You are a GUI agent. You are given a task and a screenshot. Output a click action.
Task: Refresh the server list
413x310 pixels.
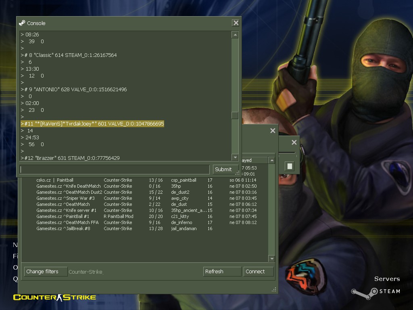(x=222, y=272)
